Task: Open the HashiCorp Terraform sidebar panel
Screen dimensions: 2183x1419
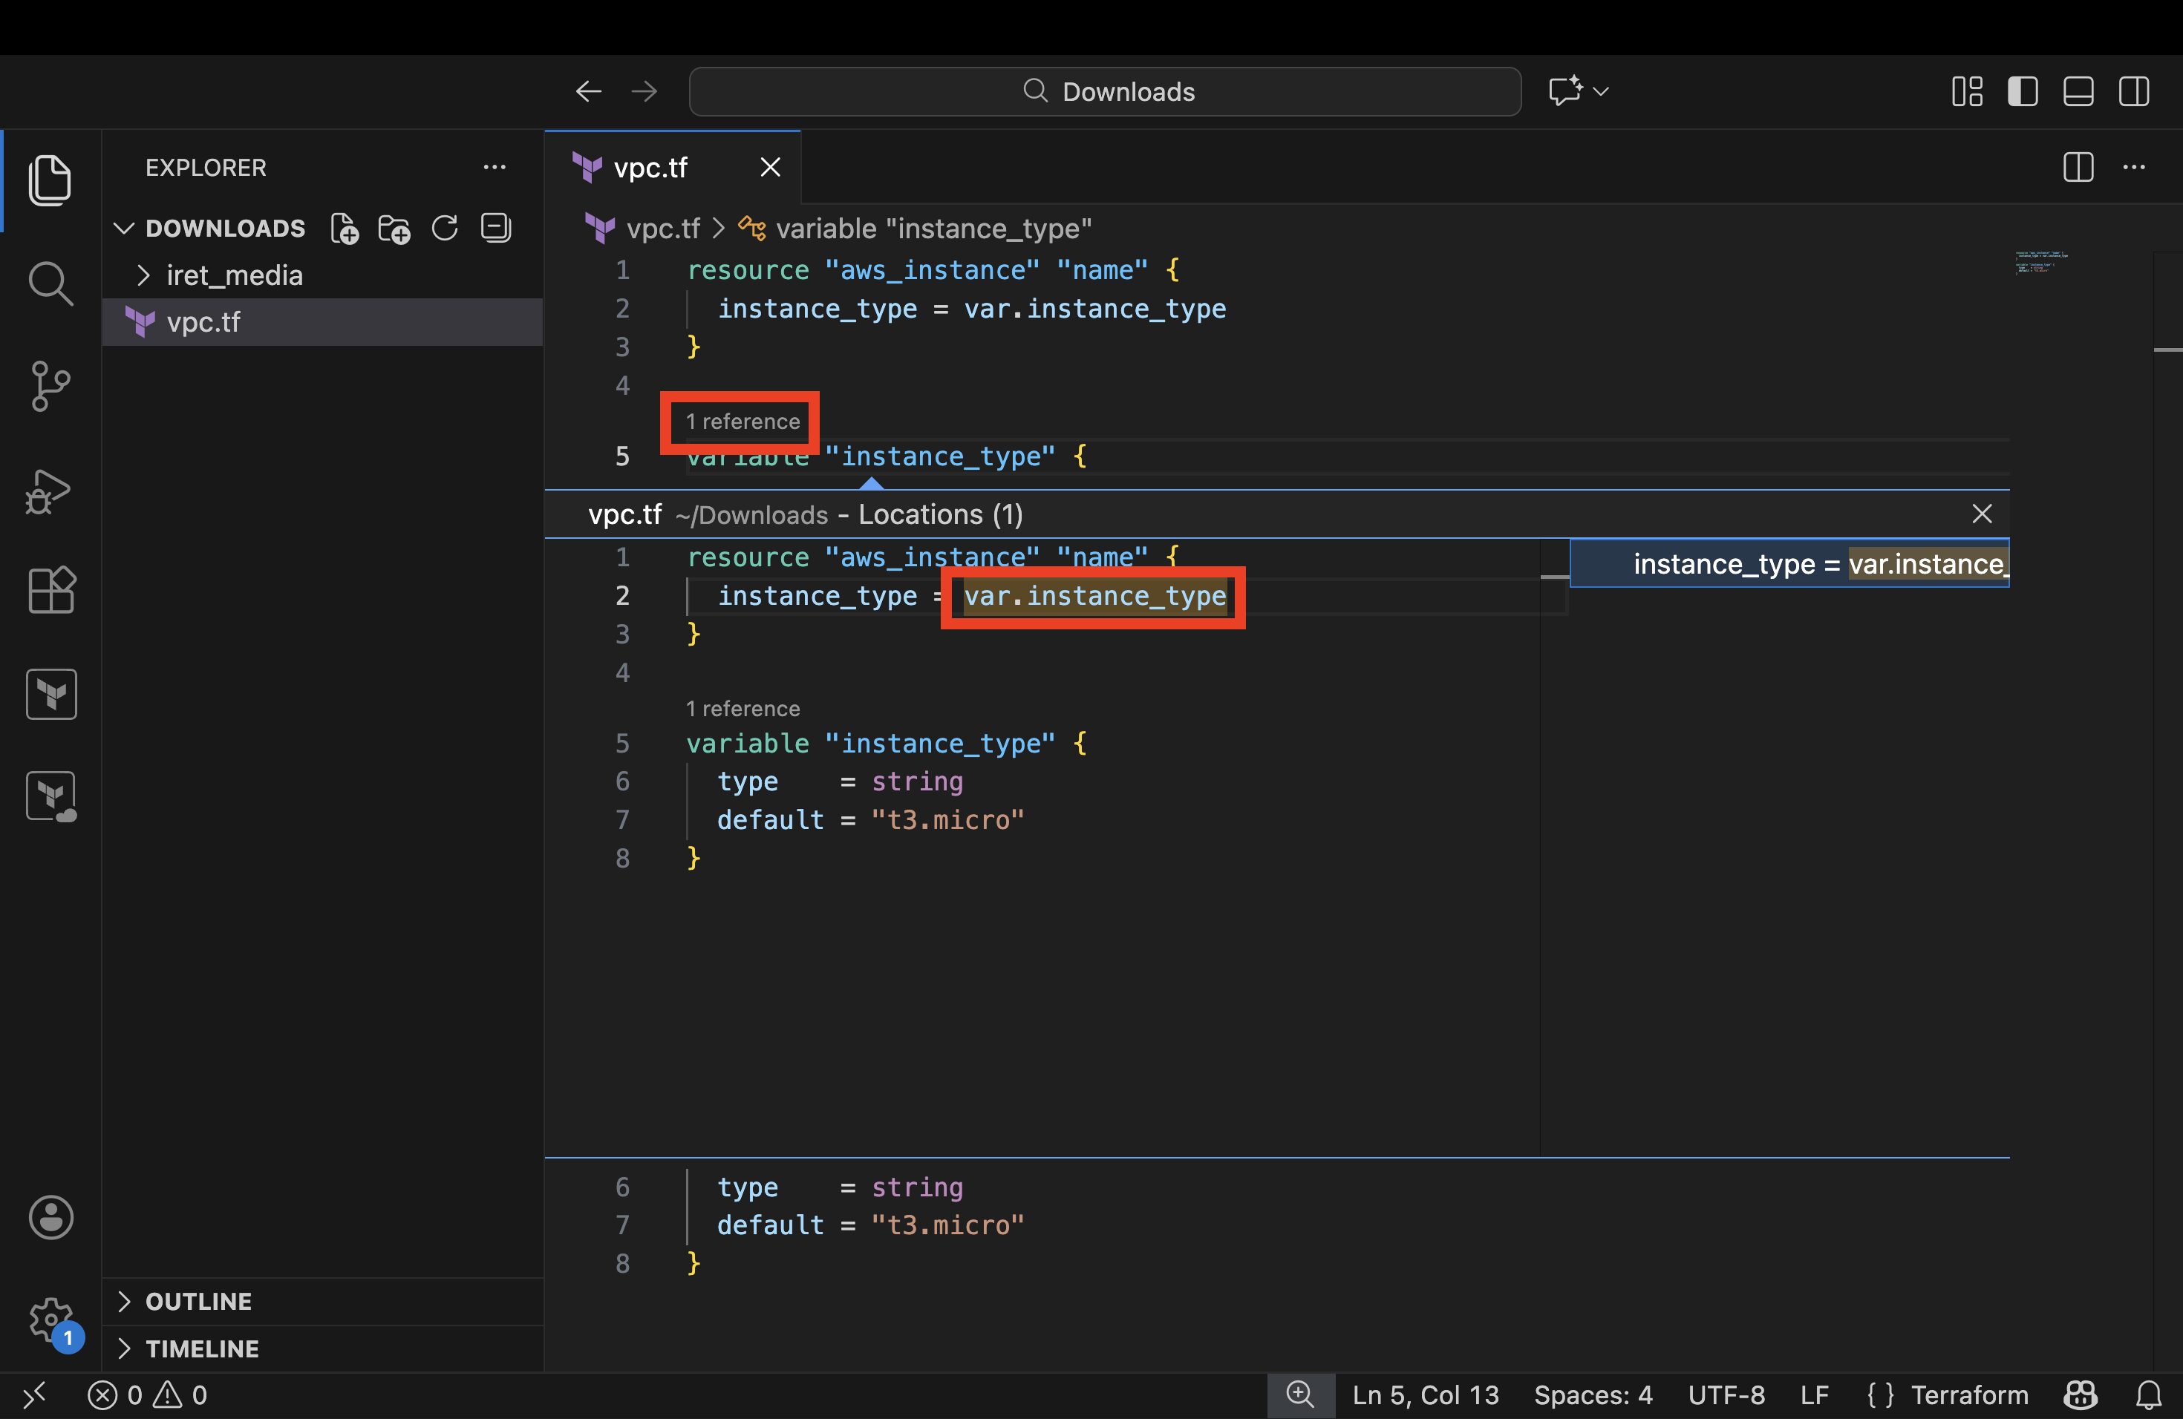Action: 51,694
